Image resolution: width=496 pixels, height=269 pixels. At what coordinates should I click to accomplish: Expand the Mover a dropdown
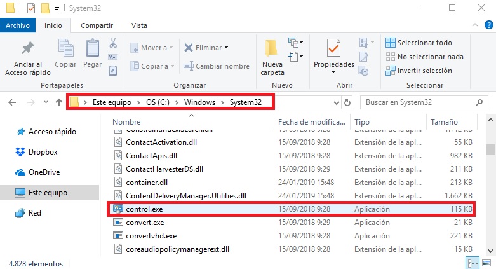pyautogui.click(x=171, y=48)
